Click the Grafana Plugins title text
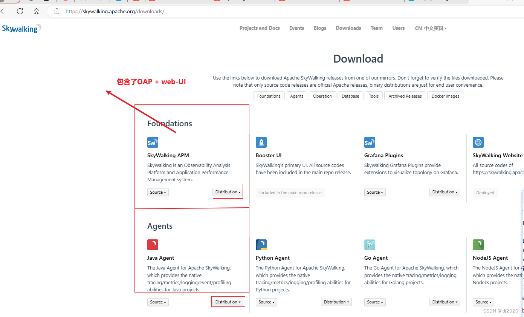 [x=383, y=155]
